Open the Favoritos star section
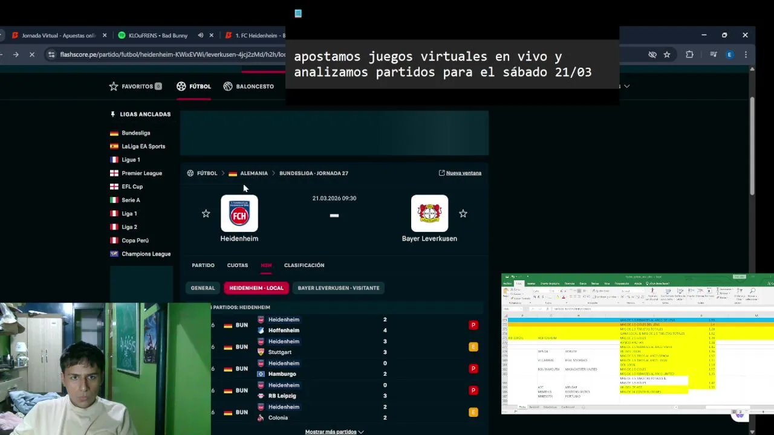 135,86
